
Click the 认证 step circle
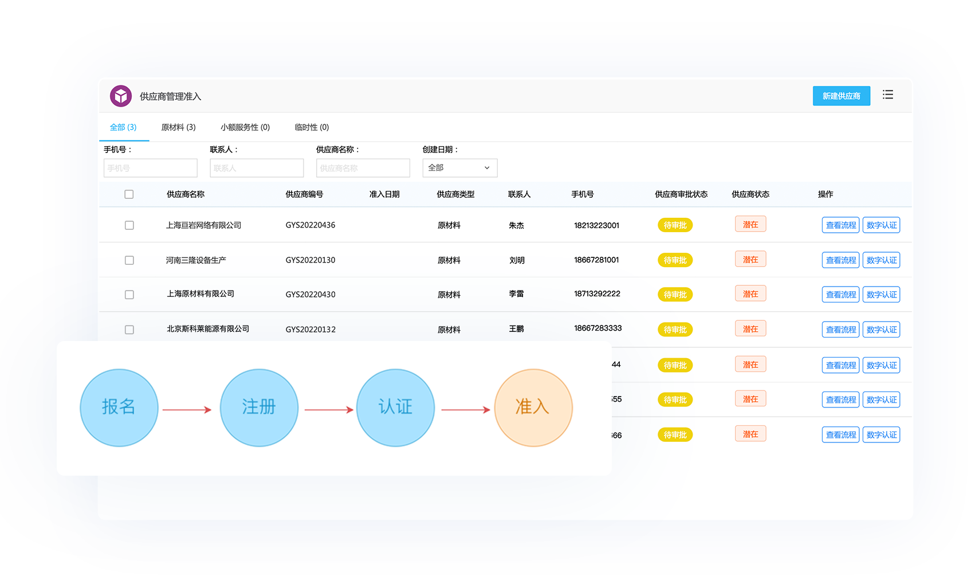tap(395, 407)
